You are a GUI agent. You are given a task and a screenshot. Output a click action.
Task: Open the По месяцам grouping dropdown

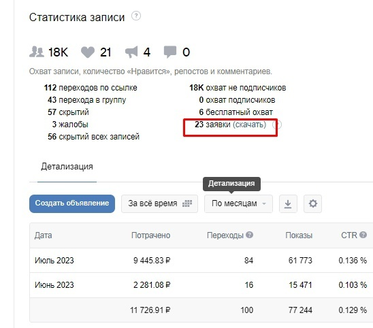tap(238, 203)
